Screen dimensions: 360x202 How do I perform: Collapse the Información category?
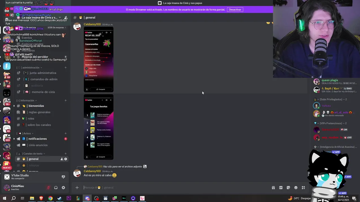(x=27, y=100)
